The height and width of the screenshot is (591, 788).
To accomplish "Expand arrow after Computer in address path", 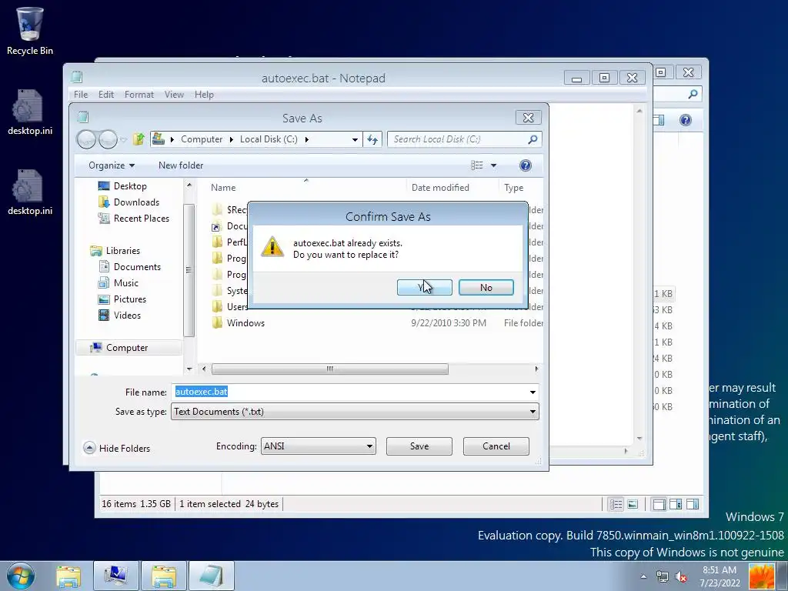I will (x=231, y=139).
